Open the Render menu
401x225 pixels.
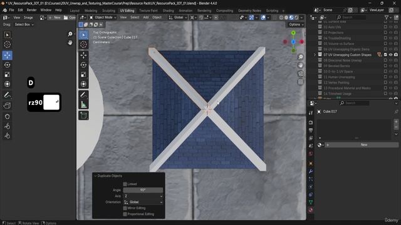[32, 10]
